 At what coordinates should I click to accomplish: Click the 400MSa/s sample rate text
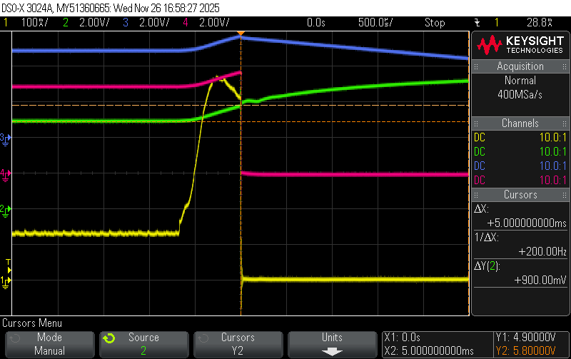coord(520,95)
